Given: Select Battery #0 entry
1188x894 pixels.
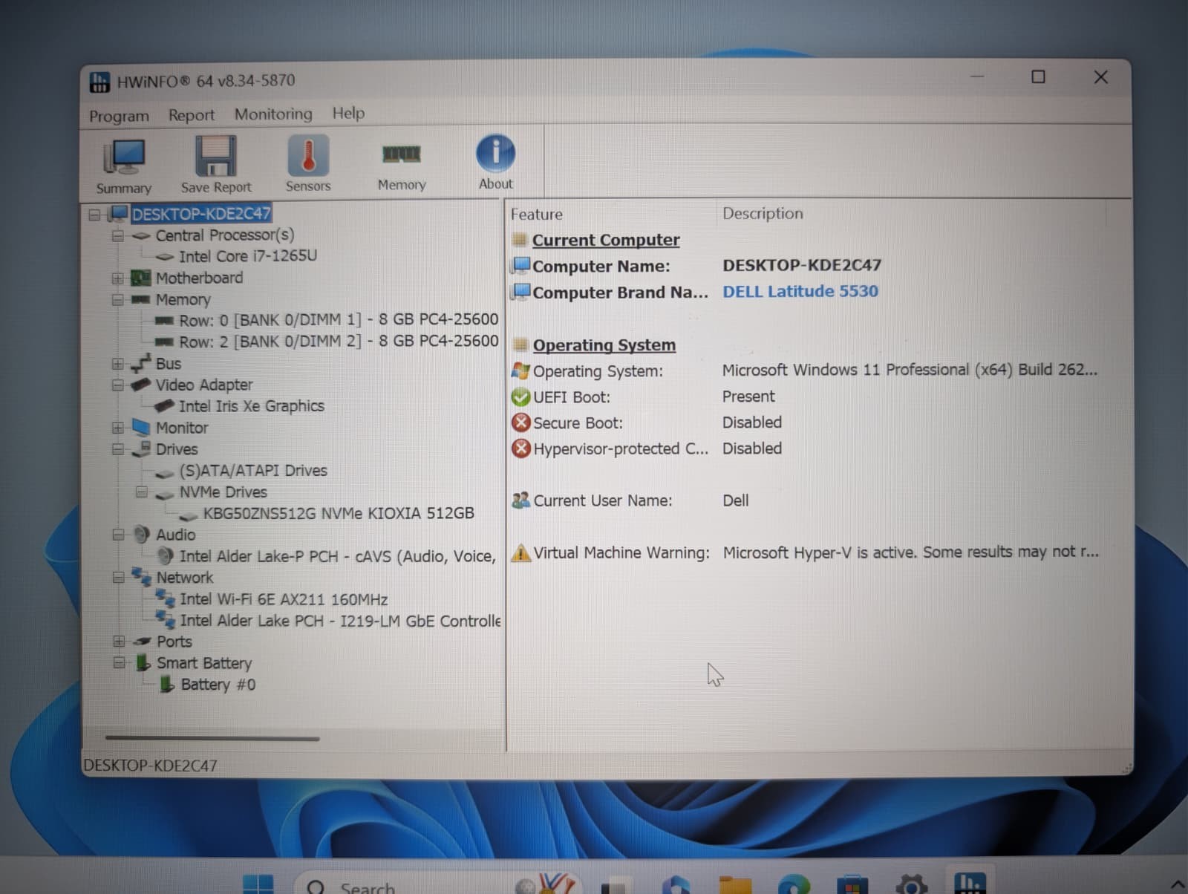Looking at the screenshot, I should pos(218,685).
